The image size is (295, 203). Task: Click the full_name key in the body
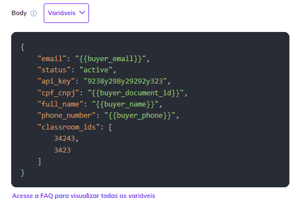[60, 104]
